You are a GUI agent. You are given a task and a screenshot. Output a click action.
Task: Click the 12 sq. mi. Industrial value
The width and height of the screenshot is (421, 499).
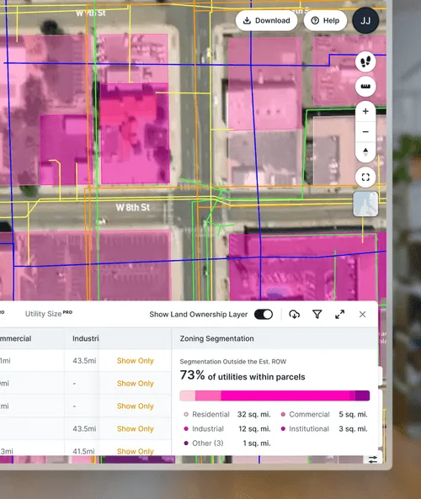[254, 428]
